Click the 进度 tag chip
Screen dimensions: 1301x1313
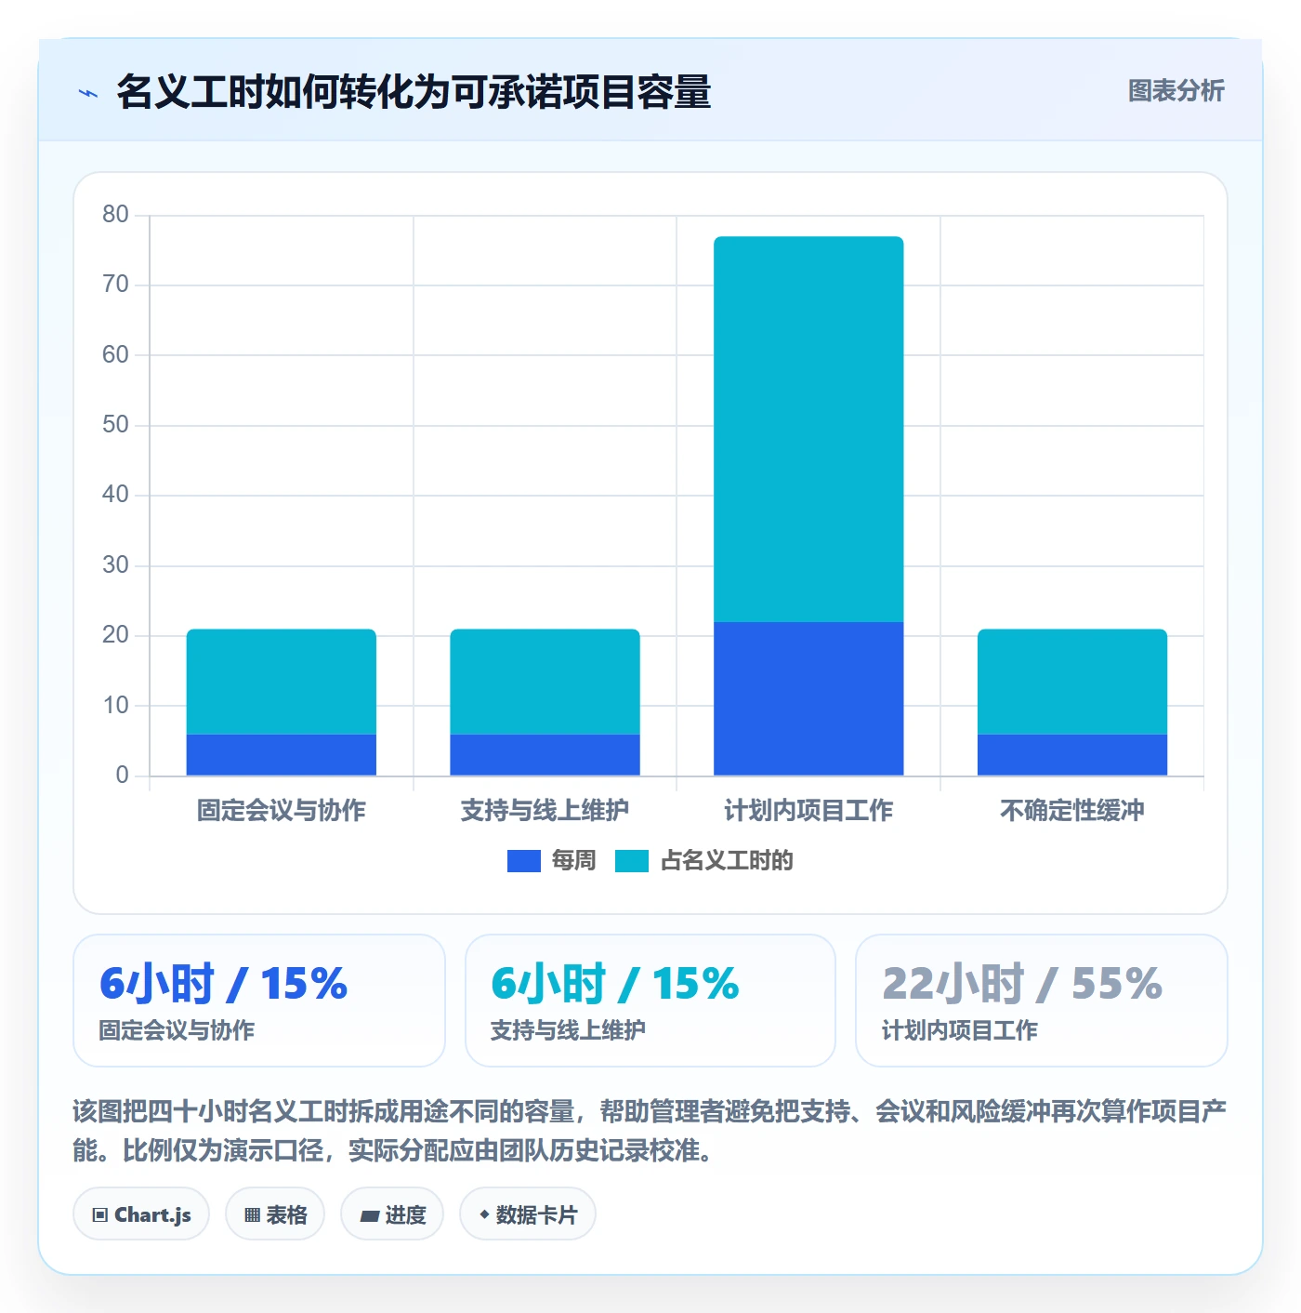pos(392,1214)
